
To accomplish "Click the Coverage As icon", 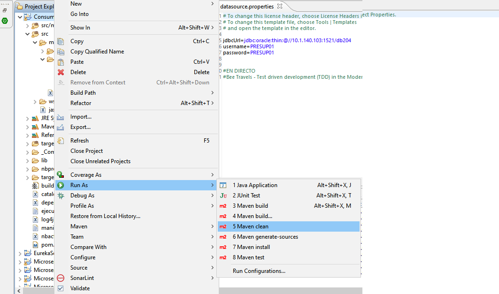I will point(61,175).
